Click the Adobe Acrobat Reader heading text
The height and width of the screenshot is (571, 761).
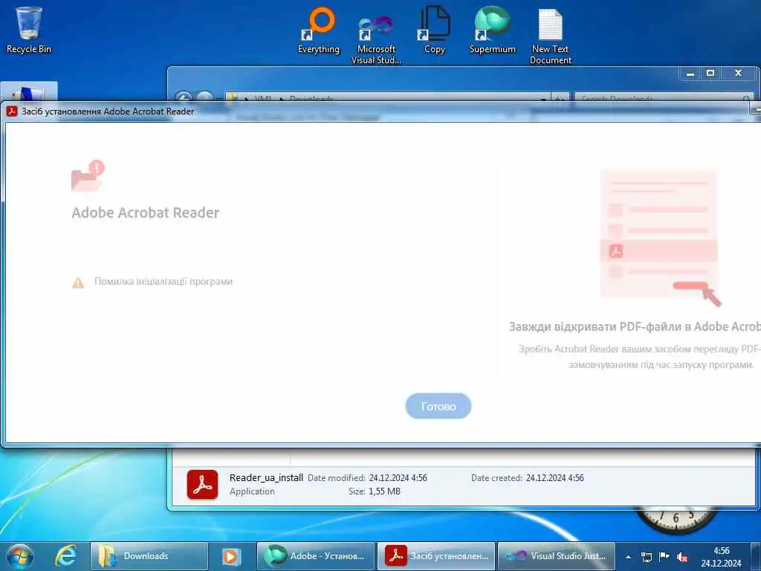(x=145, y=213)
